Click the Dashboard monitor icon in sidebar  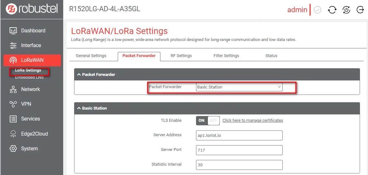pyautogui.click(x=13, y=31)
